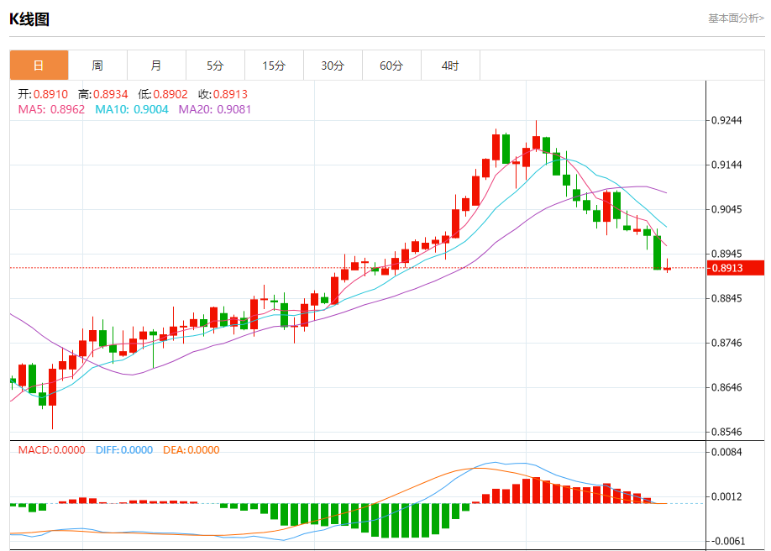The height and width of the screenshot is (551, 771).
Task: Click the K线图 heading
Action: coord(29,19)
